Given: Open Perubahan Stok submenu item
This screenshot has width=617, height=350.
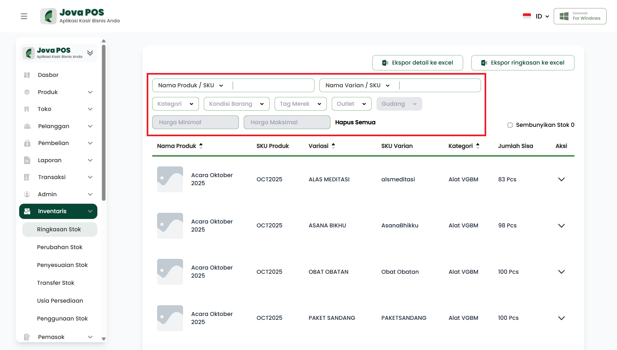Looking at the screenshot, I should point(60,247).
